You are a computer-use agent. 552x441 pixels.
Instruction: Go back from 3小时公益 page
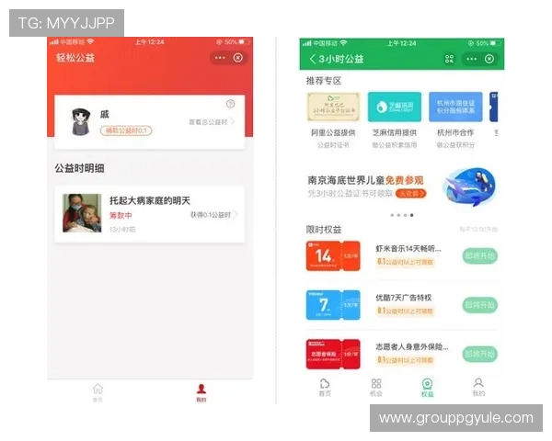coord(312,59)
